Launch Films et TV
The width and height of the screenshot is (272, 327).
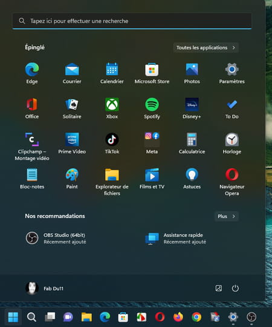[x=152, y=178]
